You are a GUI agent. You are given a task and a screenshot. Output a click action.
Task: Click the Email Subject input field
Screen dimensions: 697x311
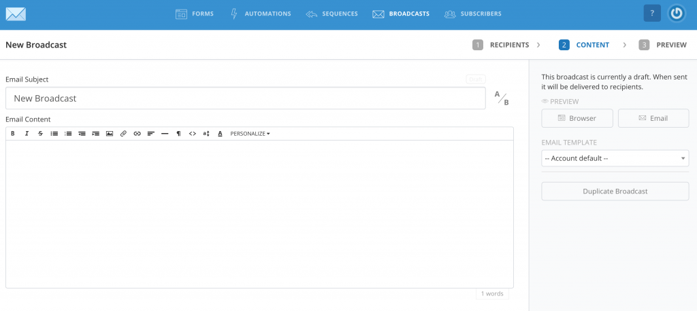[x=245, y=98]
